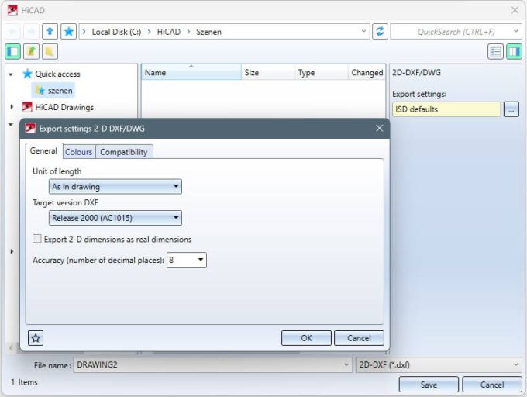Close the Export settings 2-D DXF/DWG dialog
Screen dimensions: 527x397
380,129
